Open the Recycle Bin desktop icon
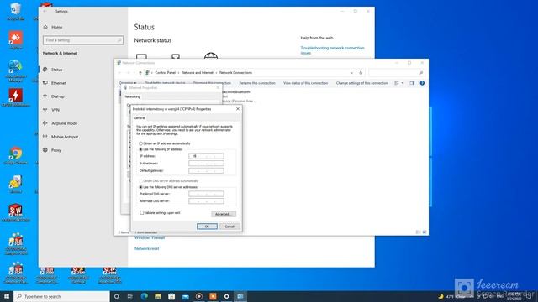The image size is (538, 302). tap(15, 11)
